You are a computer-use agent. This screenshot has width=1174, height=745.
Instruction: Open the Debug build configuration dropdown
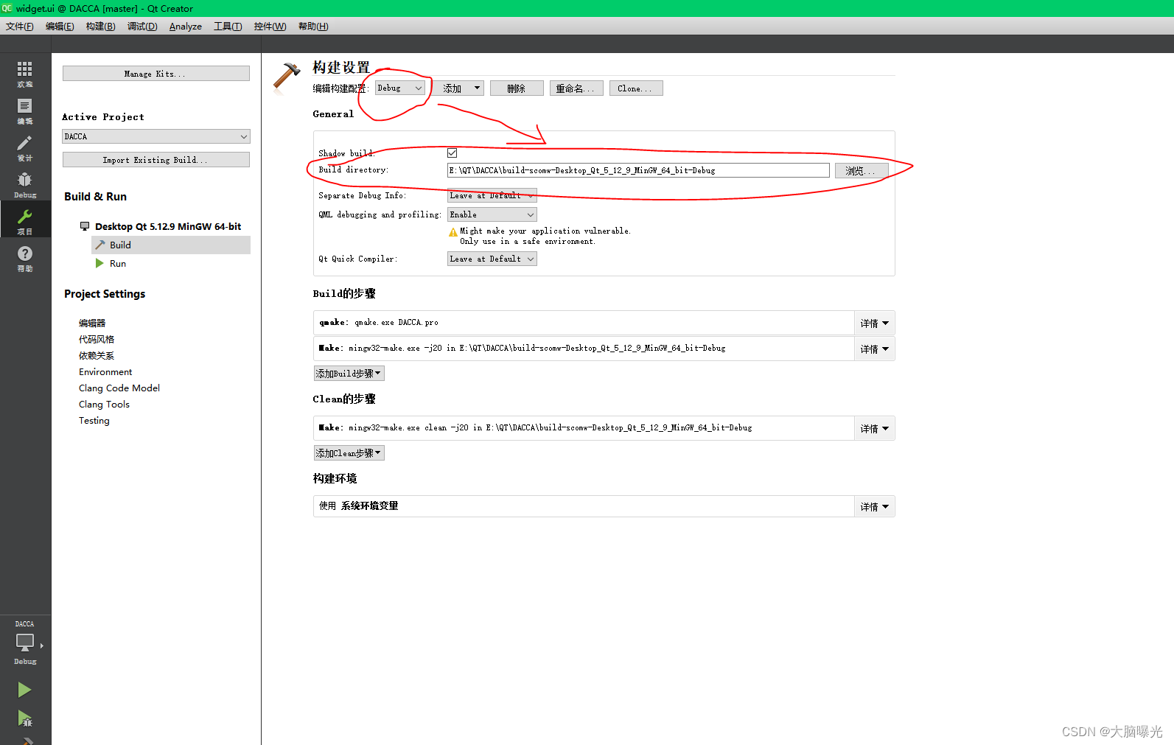[400, 88]
